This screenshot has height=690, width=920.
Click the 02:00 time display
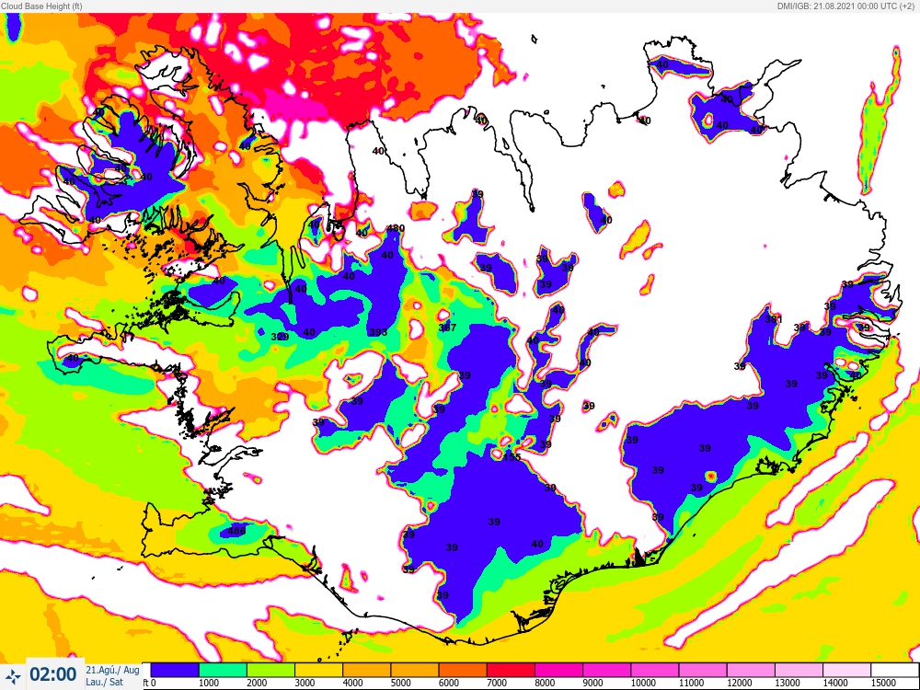[x=52, y=674]
